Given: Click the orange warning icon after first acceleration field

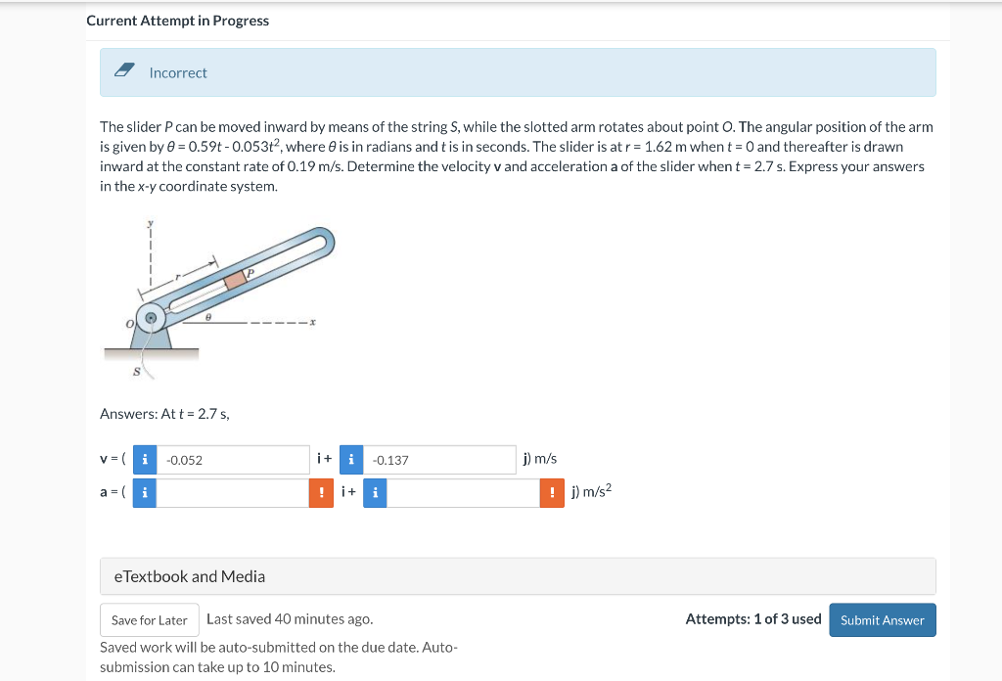Looking at the screenshot, I should pyautogui.click(x=321, y=492).
